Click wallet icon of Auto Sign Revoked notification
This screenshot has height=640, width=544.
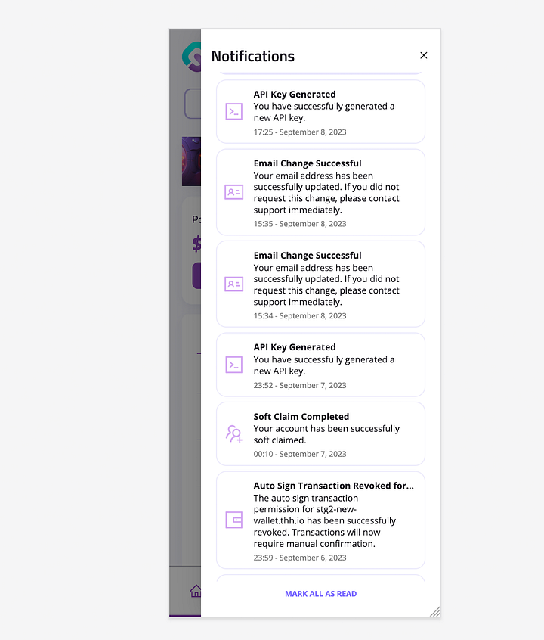pyautogui.click(x=234, y=520)
